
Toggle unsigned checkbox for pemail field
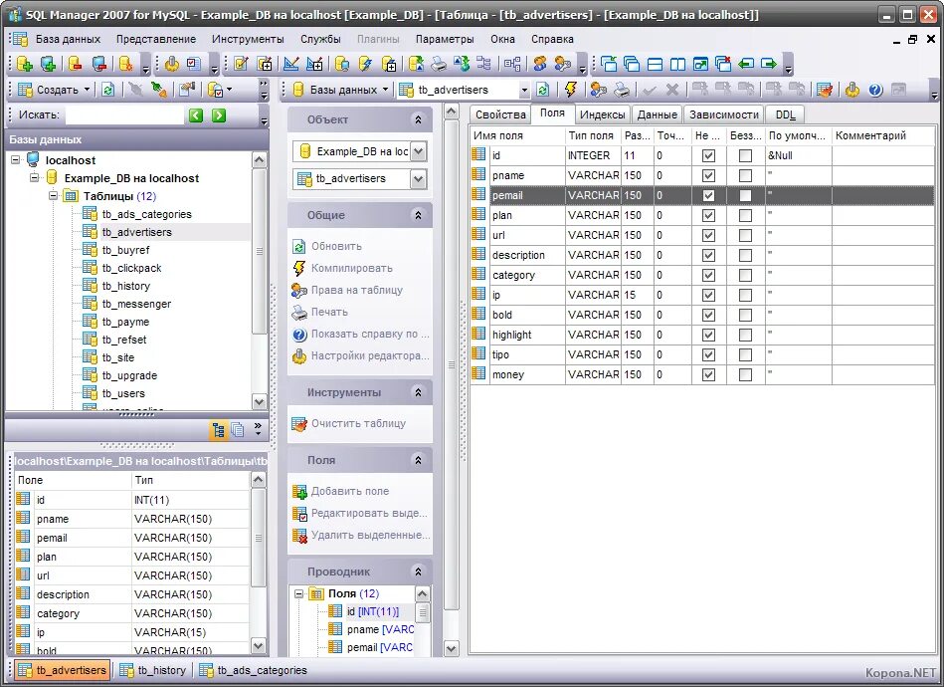[745, 195]
